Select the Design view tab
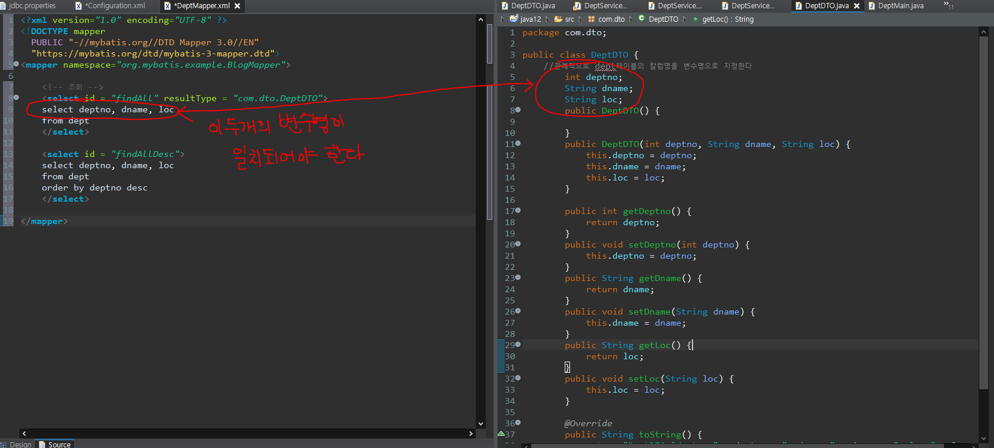 tap(16, 444)
